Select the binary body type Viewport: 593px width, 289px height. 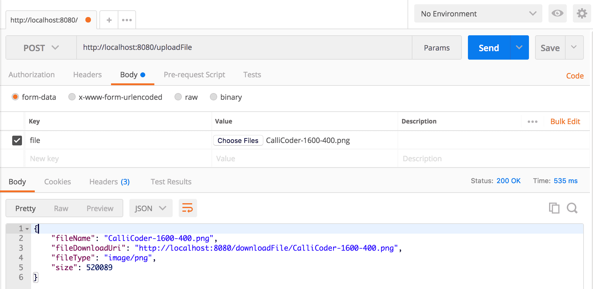pyautogui.click(x=214, y=97)
